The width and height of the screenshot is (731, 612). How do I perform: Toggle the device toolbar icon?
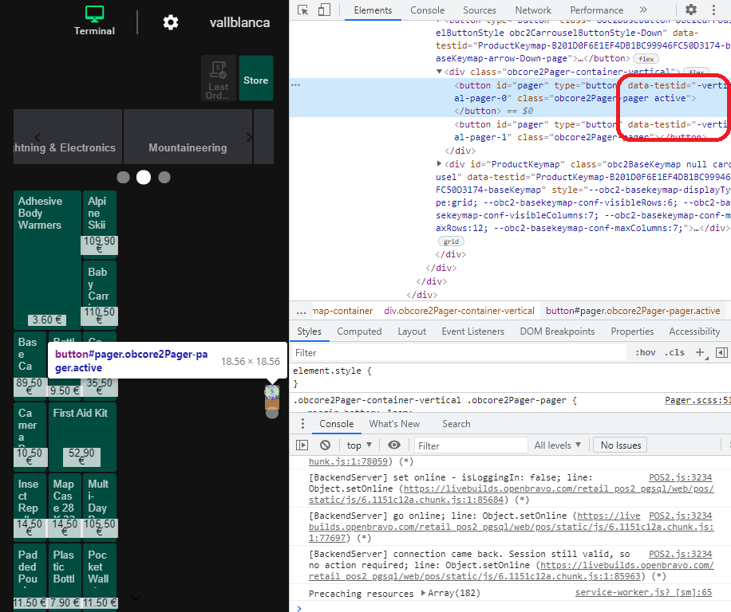[324, 10]
